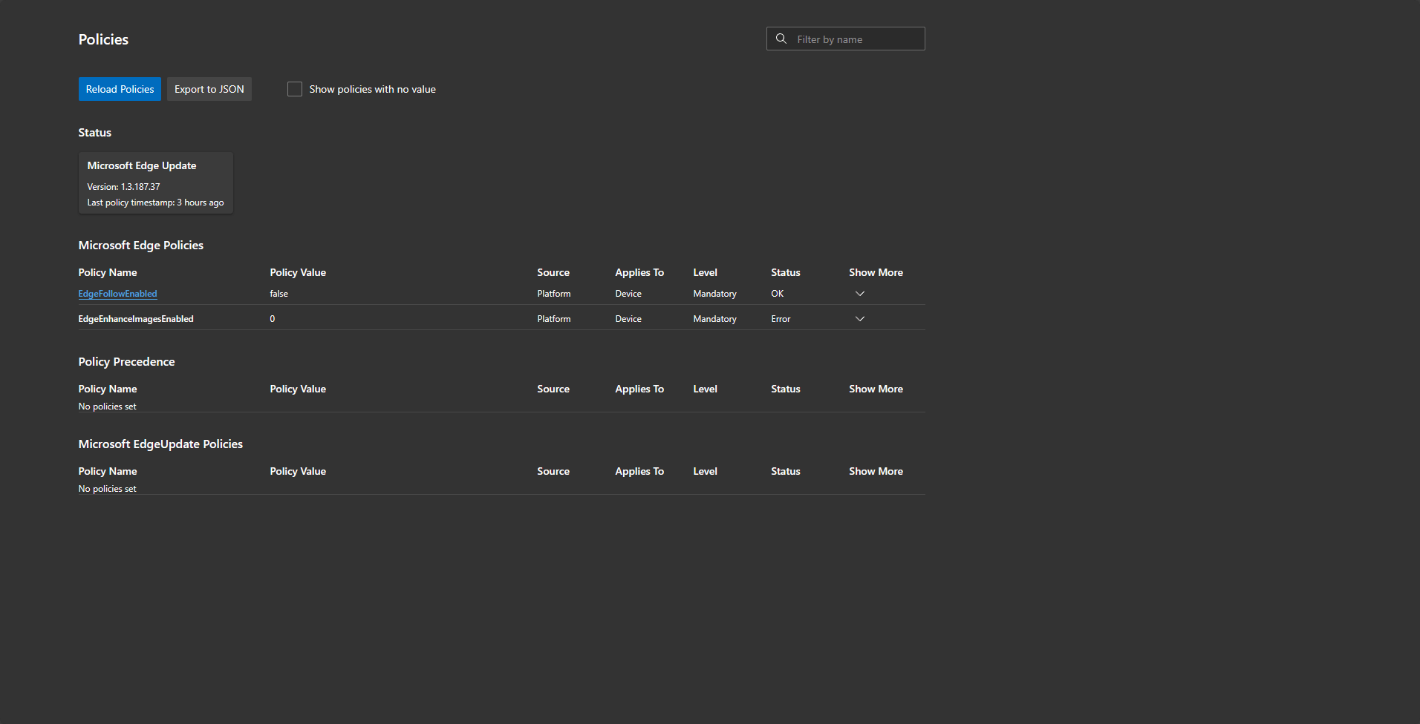Click the Microsoft EdgeUpdate Policies heading
Screen dimensions: 1420x724
160,444
